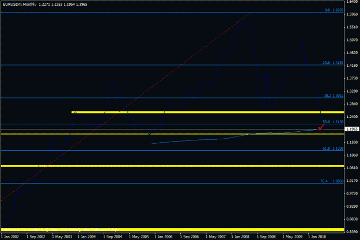360x240 pixels.
Task: Click the current price tag 1.1965
Action: [x=352, y=129]
